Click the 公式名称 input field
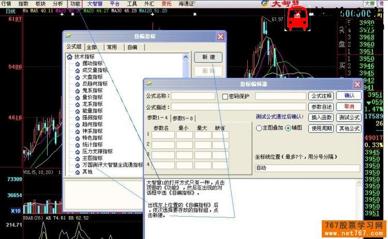 click(x=193, y=96)
